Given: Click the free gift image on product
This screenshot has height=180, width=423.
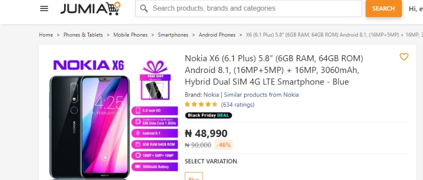Looking at the screenshot, I should pos(155,80).
